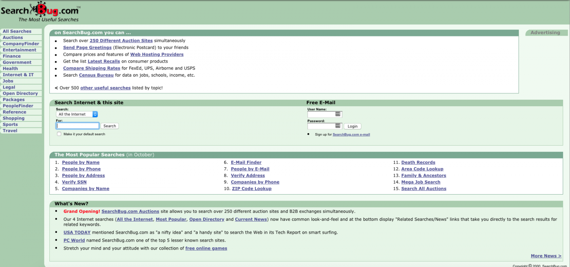The height and width of the screenshot is (267, 570).
Task: Enable Make it your default search checkbox
Action: [59, 134]
